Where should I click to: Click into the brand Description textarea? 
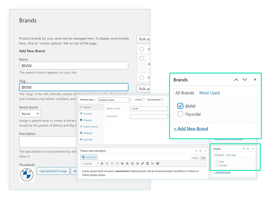click(x=48, y=142)
